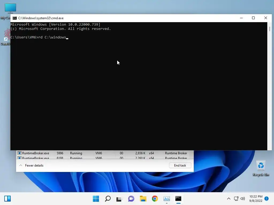Minimize the cmd.exe window
Screen dimensions: 274x205
click(241, 18)
